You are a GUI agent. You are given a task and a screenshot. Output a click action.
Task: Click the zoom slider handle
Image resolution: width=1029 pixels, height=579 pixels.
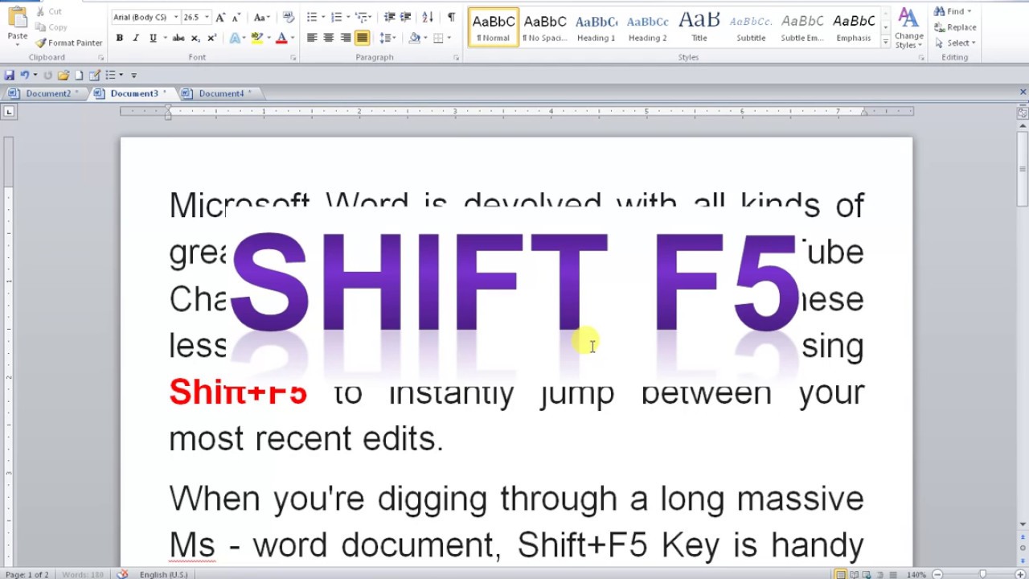point(982,574)
